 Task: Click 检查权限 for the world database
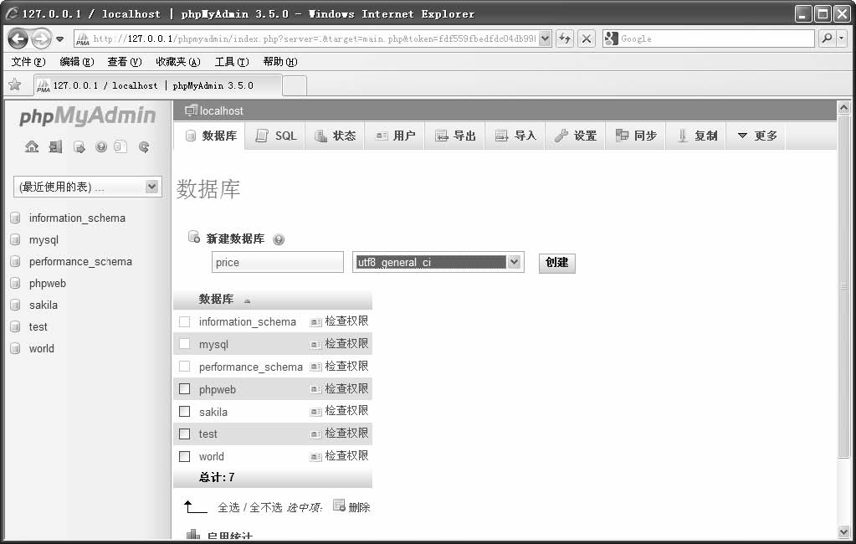[346, 456]
